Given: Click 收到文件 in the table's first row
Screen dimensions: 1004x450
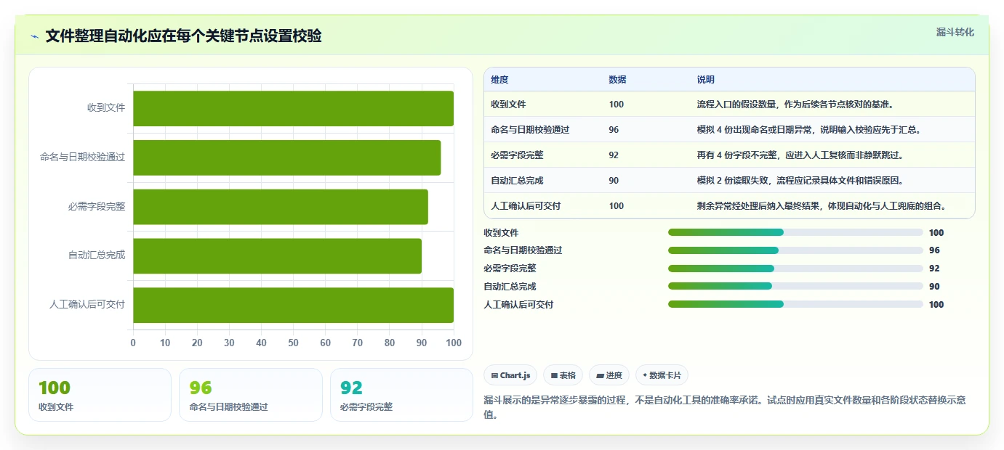Looking at the screenshot, I should pyautogui.click(x=508, y=105).
